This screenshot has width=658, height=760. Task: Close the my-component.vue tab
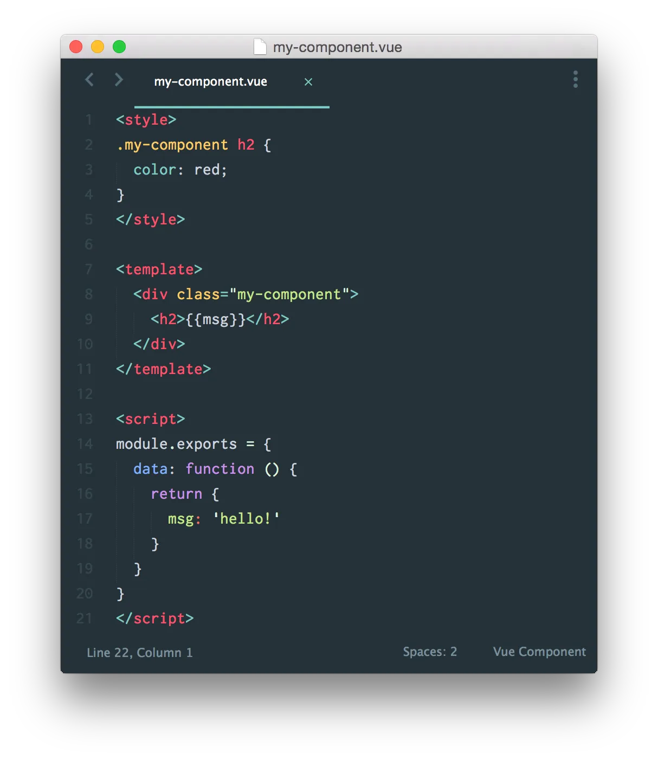pyautogui.click(x=308, y=82)
